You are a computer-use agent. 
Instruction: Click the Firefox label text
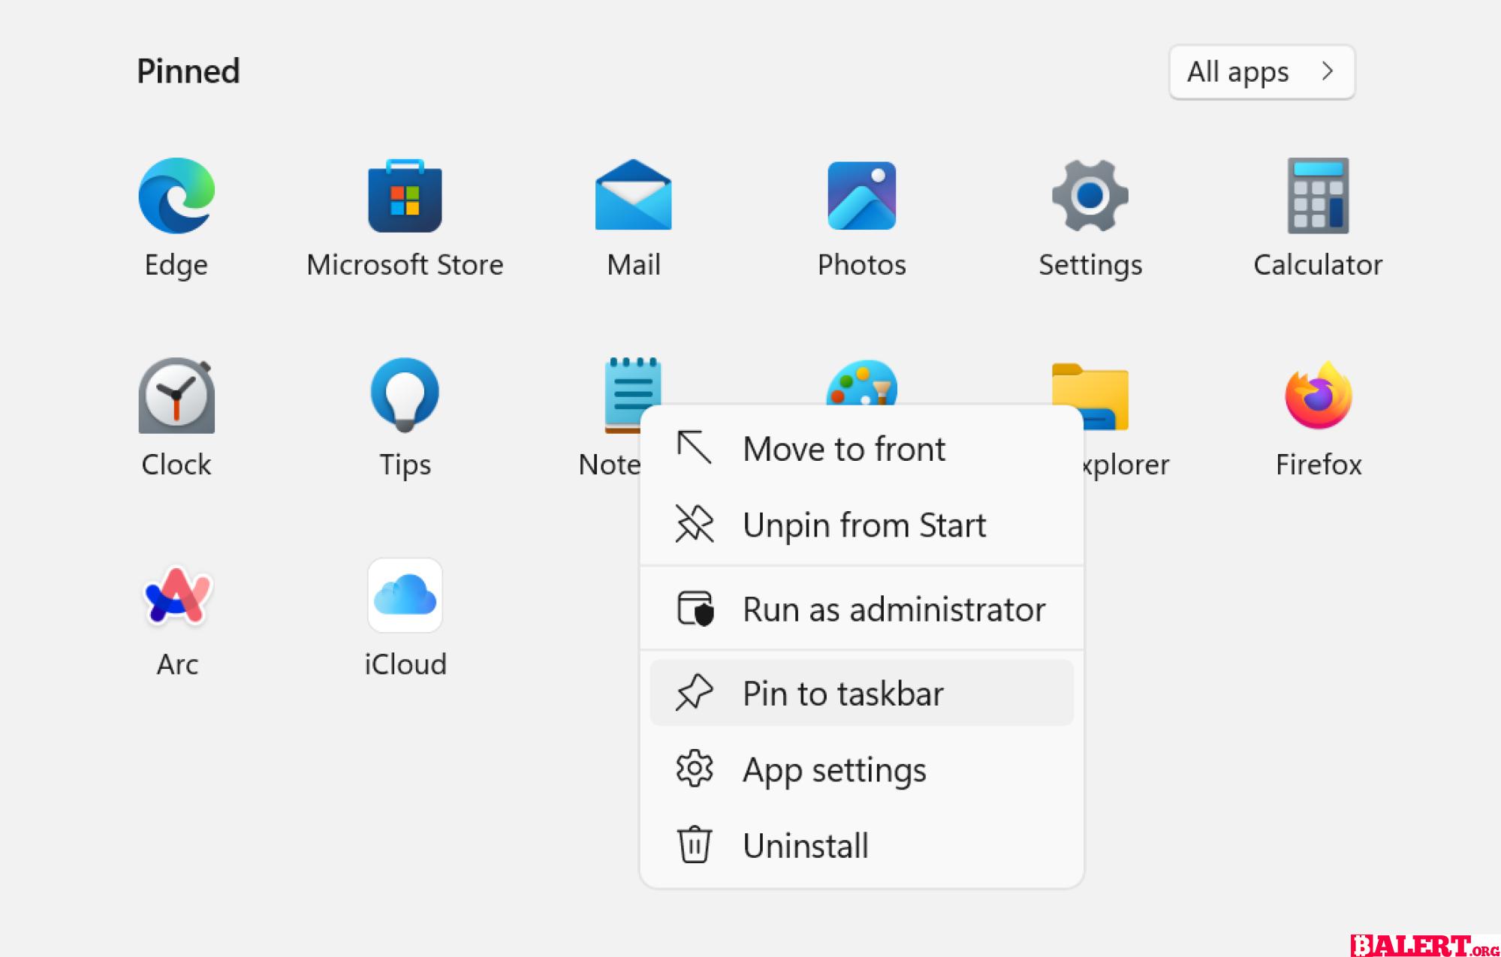[1319, 465]
